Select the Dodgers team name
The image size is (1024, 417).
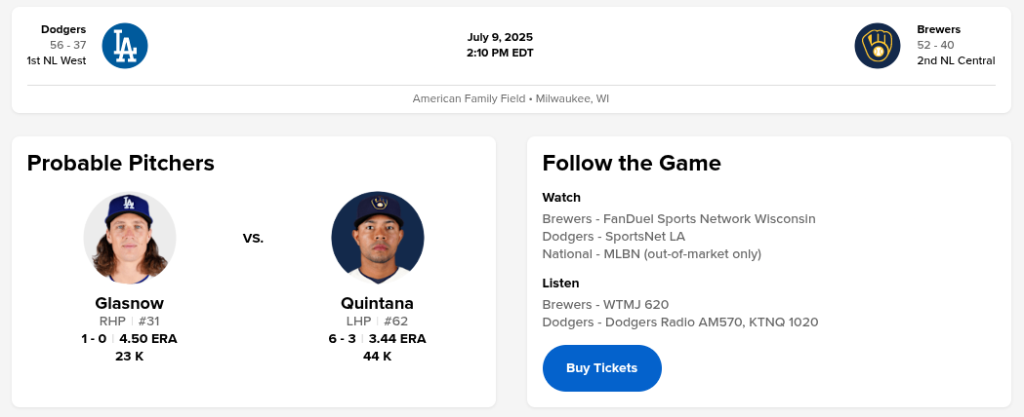[x=63, y=29]
